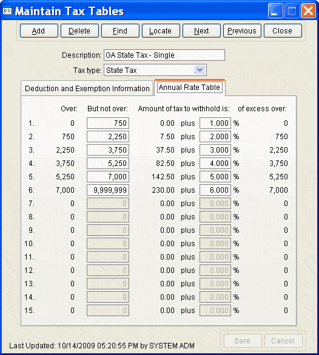Click row 2 But not over field 2,250

click(108, 137)
